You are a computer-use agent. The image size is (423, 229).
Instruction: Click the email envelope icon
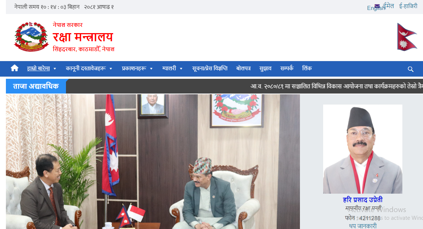click(x=377, y=6)
